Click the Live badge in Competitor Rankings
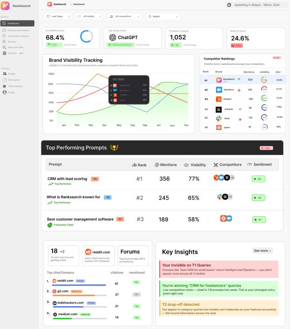 click(277, 58)
